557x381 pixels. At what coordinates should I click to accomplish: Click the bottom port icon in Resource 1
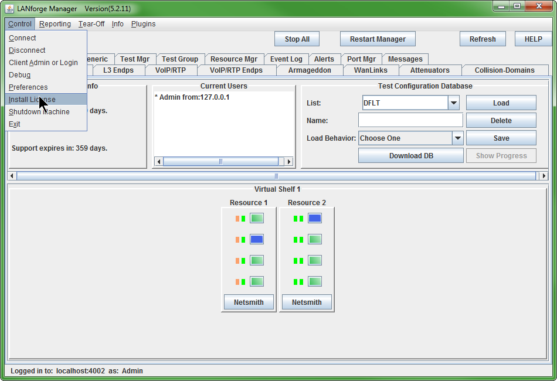click(257, 281)
